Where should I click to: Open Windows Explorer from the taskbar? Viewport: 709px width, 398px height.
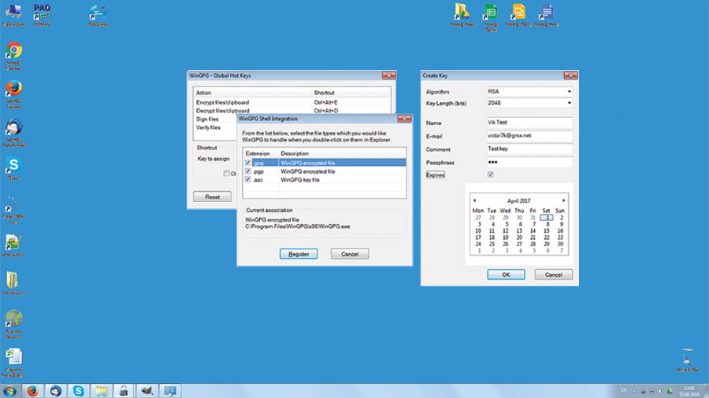click(x=102, y=391)
